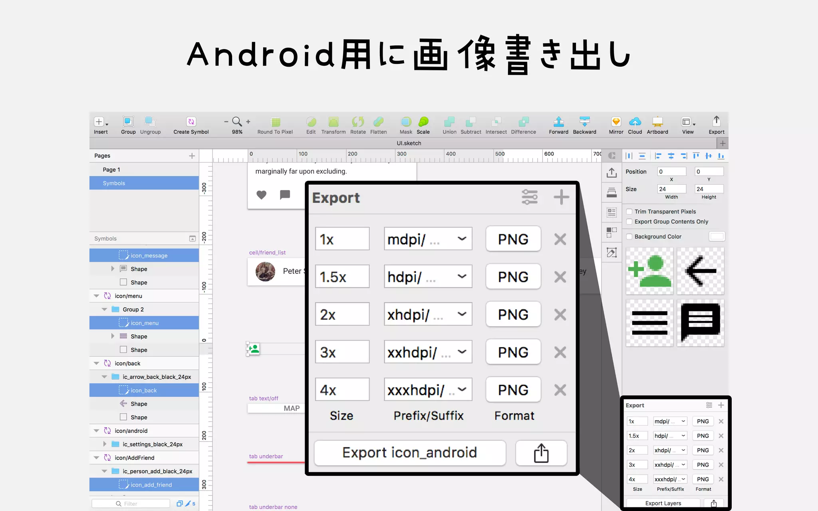Click the Add Page plus icon
The image size is (818, 511).
coord(192,156)
